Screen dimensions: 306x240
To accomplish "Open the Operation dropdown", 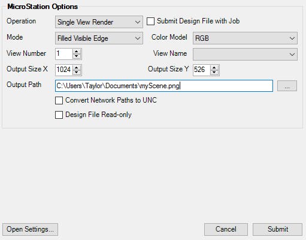I will pos(99,22).
